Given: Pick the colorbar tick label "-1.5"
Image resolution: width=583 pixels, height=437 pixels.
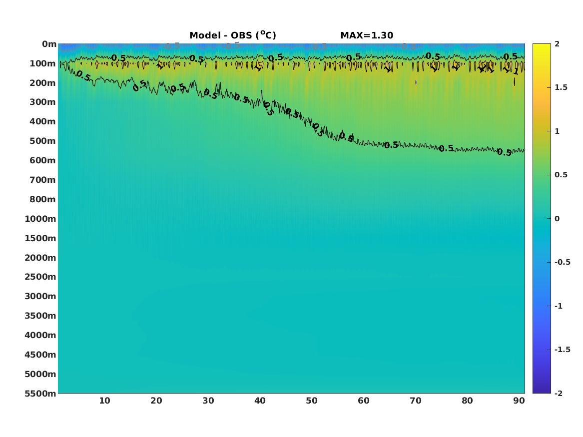Looking at the screenshot, I should pos(562,350).
